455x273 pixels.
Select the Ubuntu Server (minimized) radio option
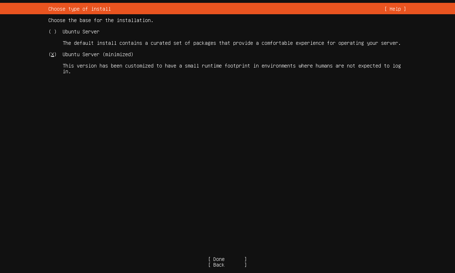click(x=53, y=54)
